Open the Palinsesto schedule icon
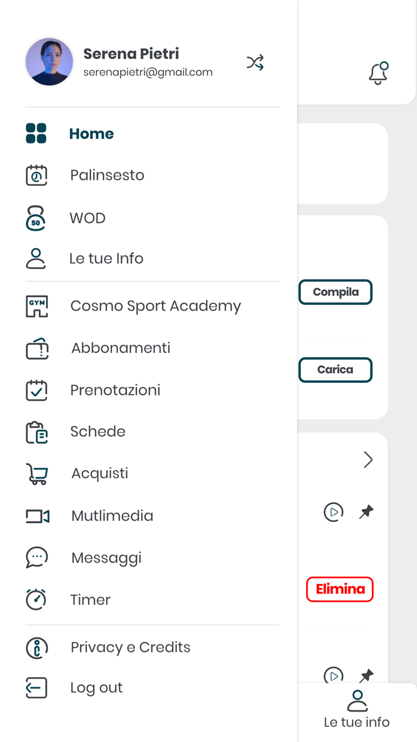417x742 pixels. coord(36,175)
